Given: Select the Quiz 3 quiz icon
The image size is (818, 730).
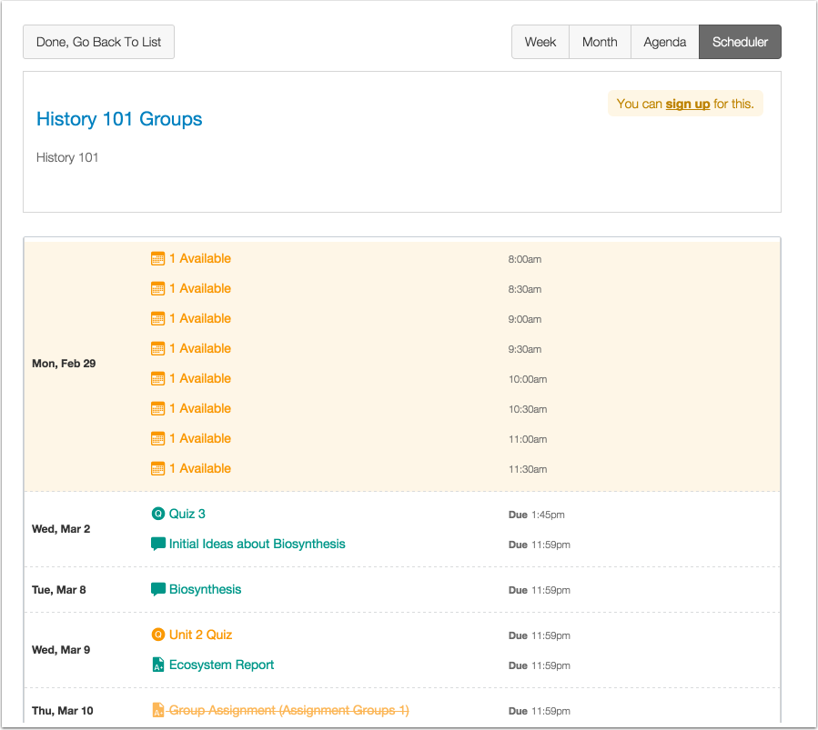Looking at the screenshot, I should (x=158, y=514).
